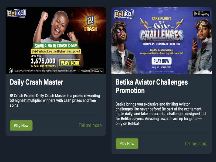Image resolution: width=216 pixels, height=162 pixels.
Task: Click the yellow airplane icon left of Aviator
Action: pyautogui.click(x=144, y=23)
